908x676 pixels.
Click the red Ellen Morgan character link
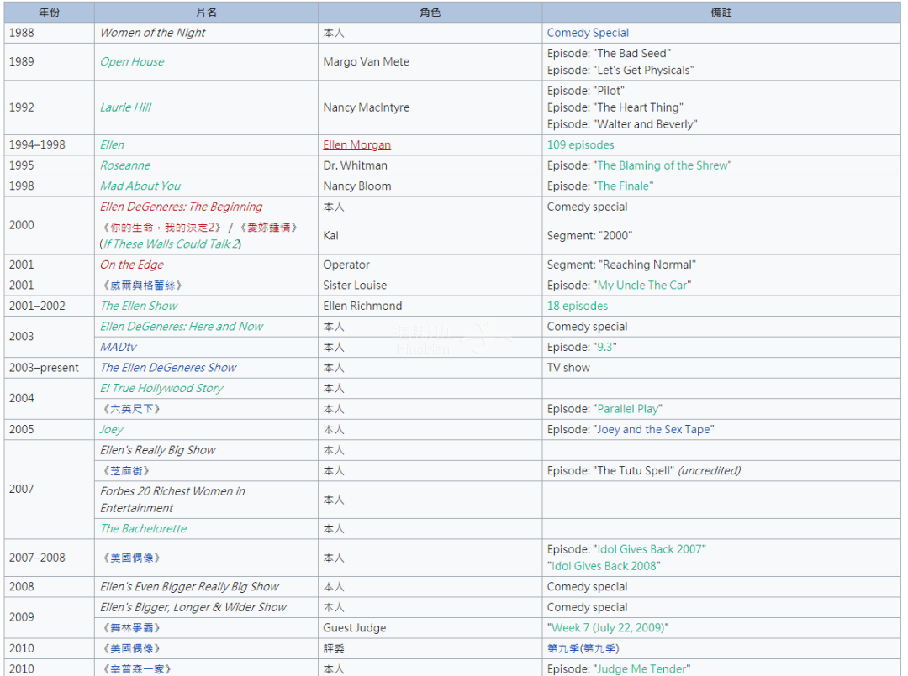point(356,145)
